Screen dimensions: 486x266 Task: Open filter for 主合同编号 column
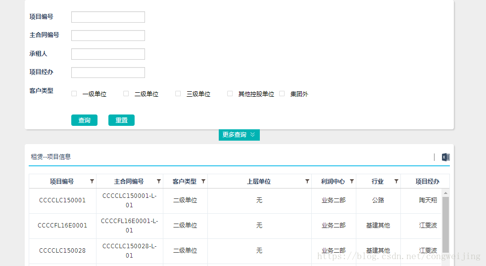click(x=158, y=181)
